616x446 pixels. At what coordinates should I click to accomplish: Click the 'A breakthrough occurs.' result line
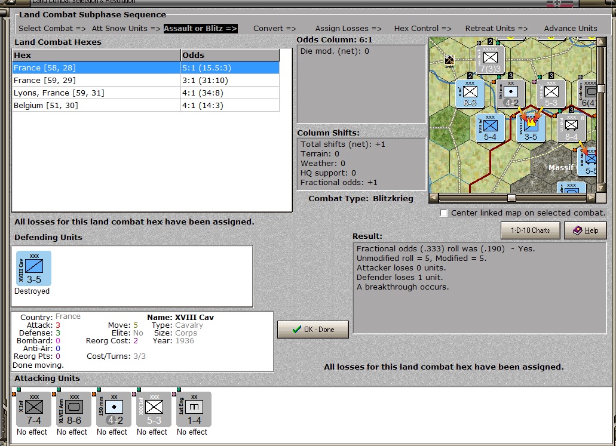[x=403, y=287]
